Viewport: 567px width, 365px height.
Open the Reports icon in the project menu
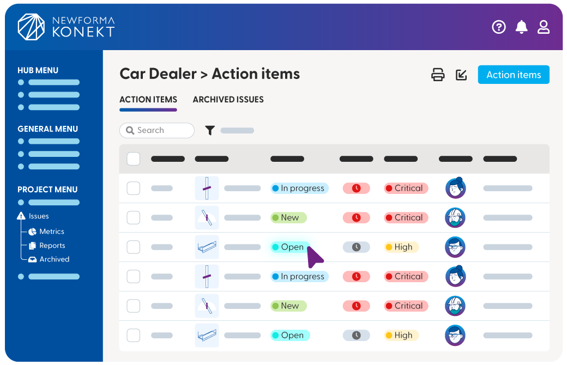tap(34, 245)
